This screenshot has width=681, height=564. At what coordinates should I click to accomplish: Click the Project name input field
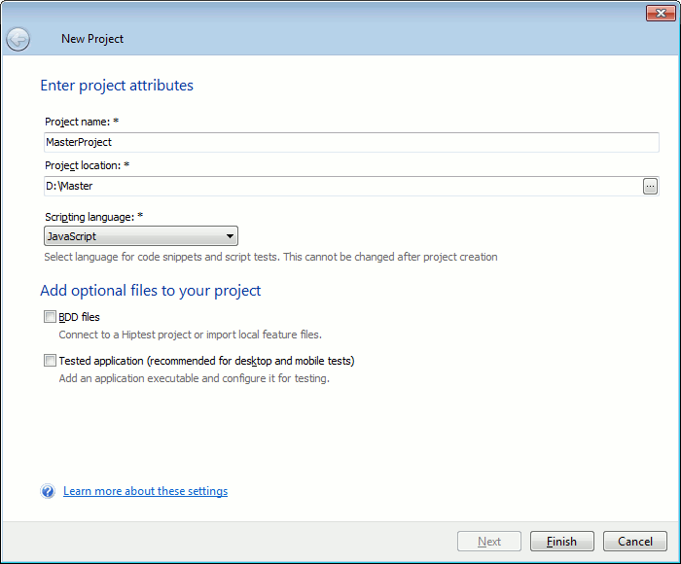[351, 142]
